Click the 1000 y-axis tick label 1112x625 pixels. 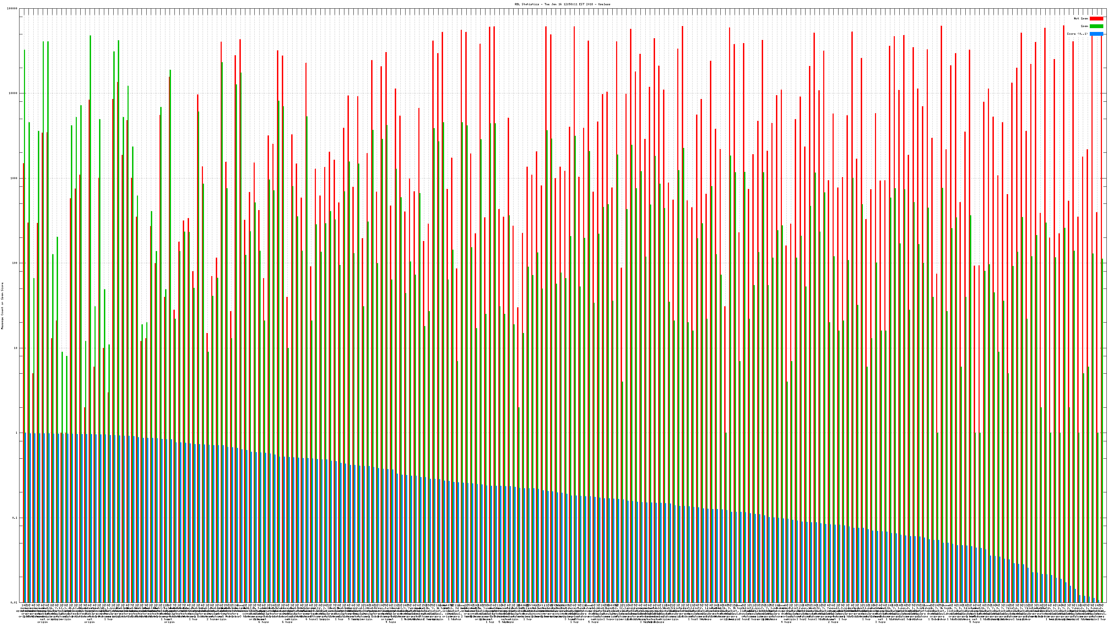[14, 178]
